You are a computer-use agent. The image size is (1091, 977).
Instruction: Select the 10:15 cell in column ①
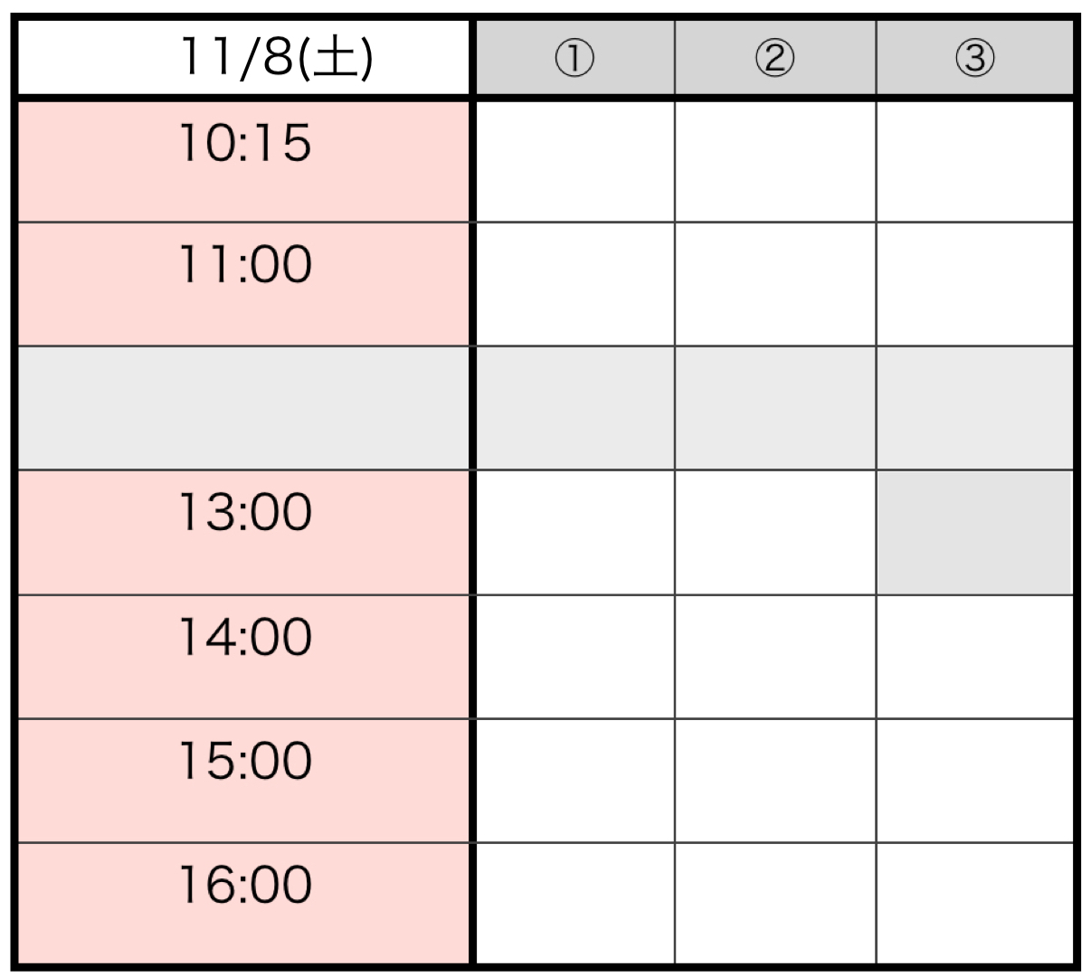(x=574, y=161)
